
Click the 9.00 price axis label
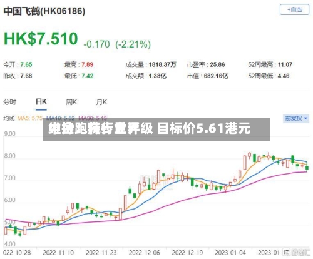[9, 134]
